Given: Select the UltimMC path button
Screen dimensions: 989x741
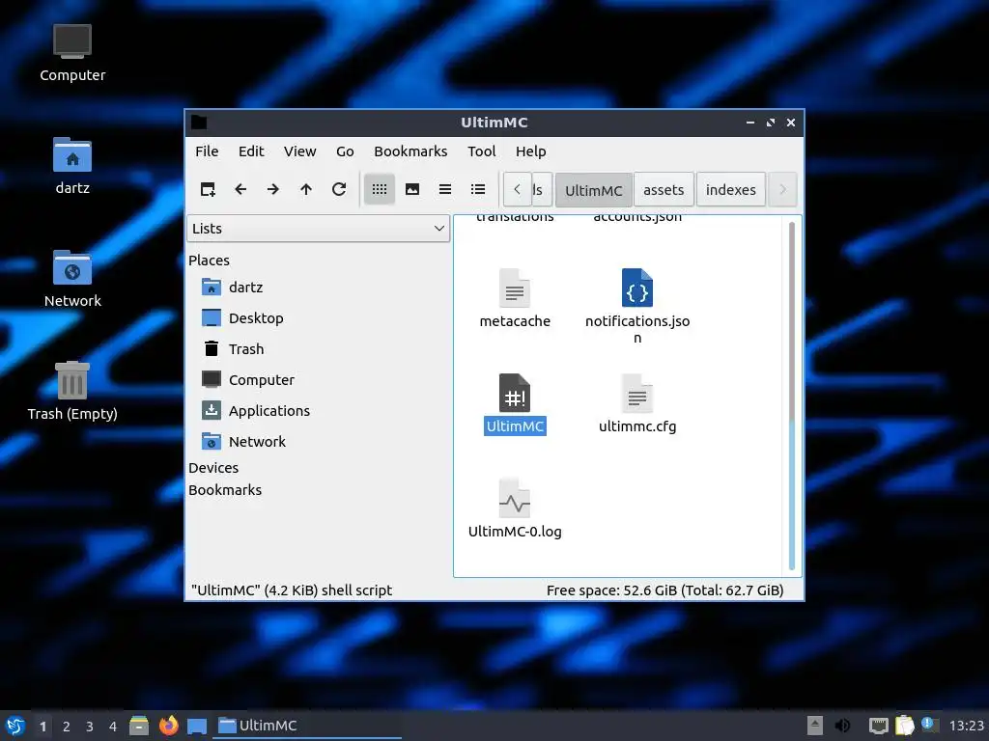Looking at the screenshot, I should click(x=594, y=190).
